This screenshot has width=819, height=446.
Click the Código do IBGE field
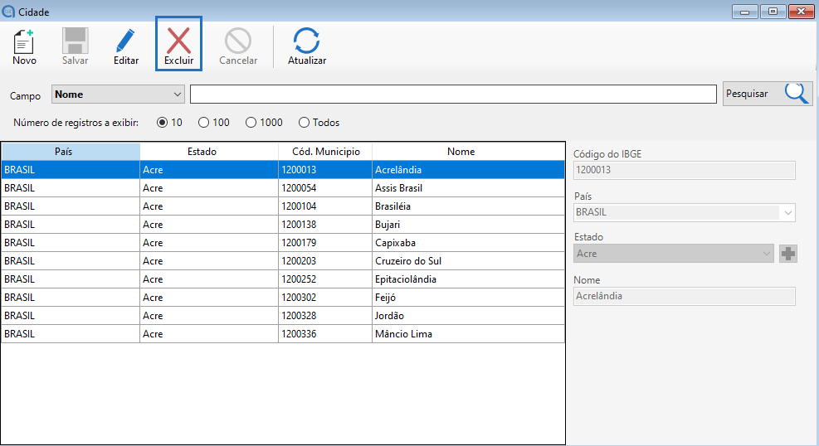coord(684,170)
